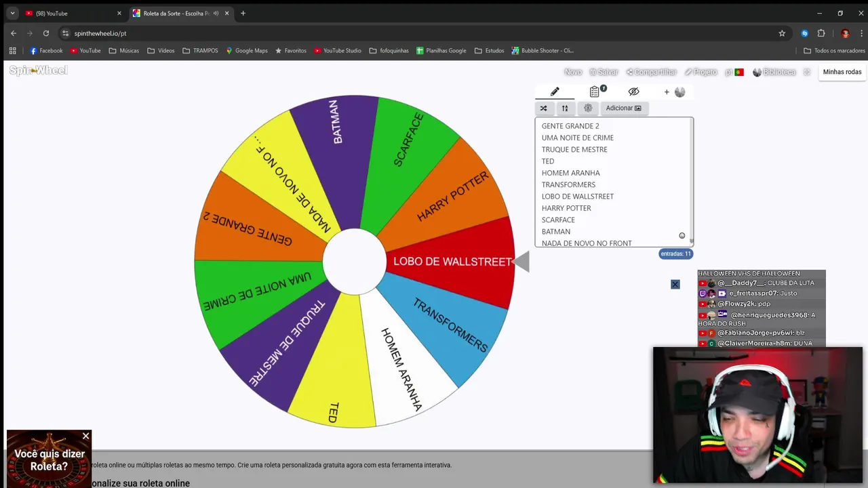Open the emoji picker in entries box
Viewport: 868px width, 488px height.
pyautogui.click(x=682, y=235)
